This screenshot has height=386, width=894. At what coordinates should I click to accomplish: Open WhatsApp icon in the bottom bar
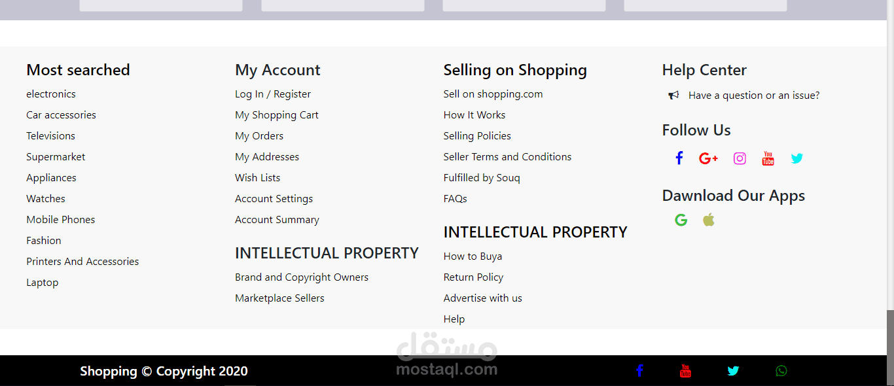coord(781,371)
